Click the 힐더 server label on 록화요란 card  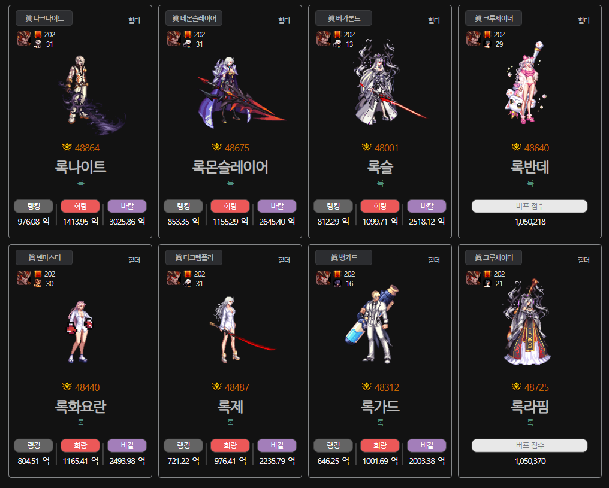click(134, 260)
